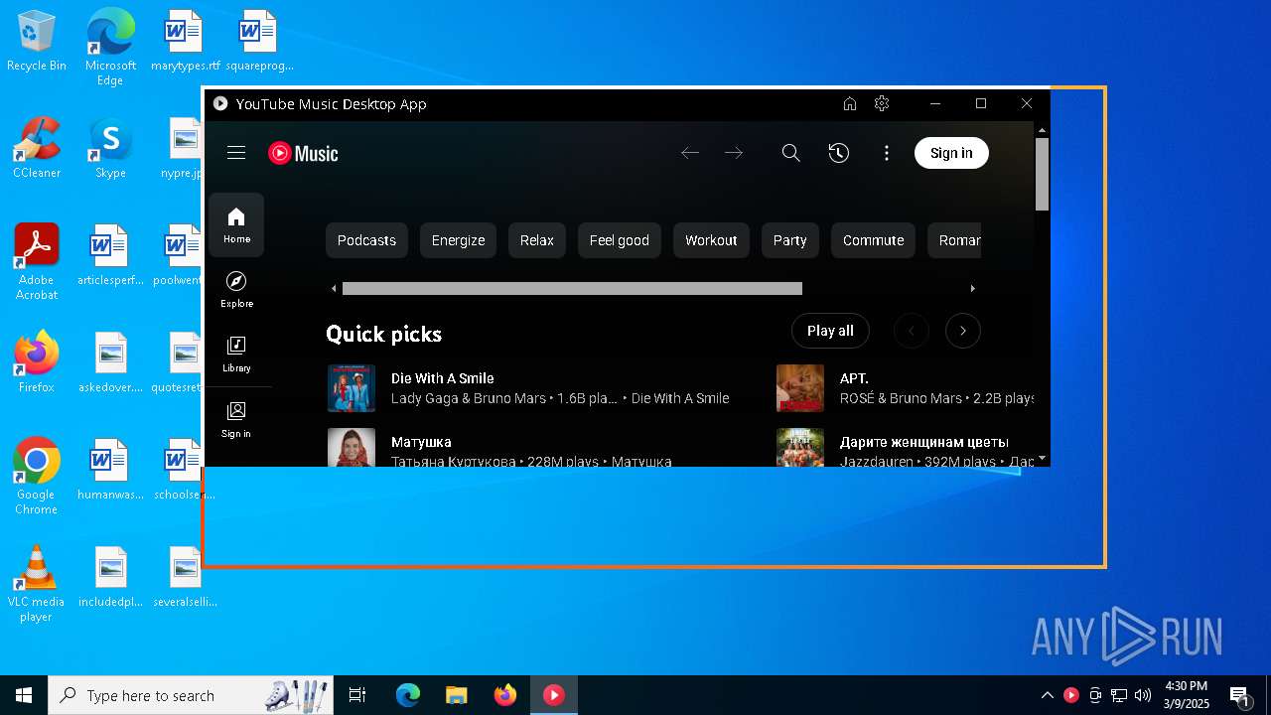Viewport: 1271px width, 715px height.
Task: Open Edge from the taskbar
Action: [408, 695]
